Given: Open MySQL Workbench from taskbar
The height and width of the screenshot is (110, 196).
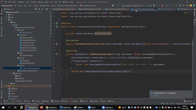Looking at the screenshot, I should point(65,107).
